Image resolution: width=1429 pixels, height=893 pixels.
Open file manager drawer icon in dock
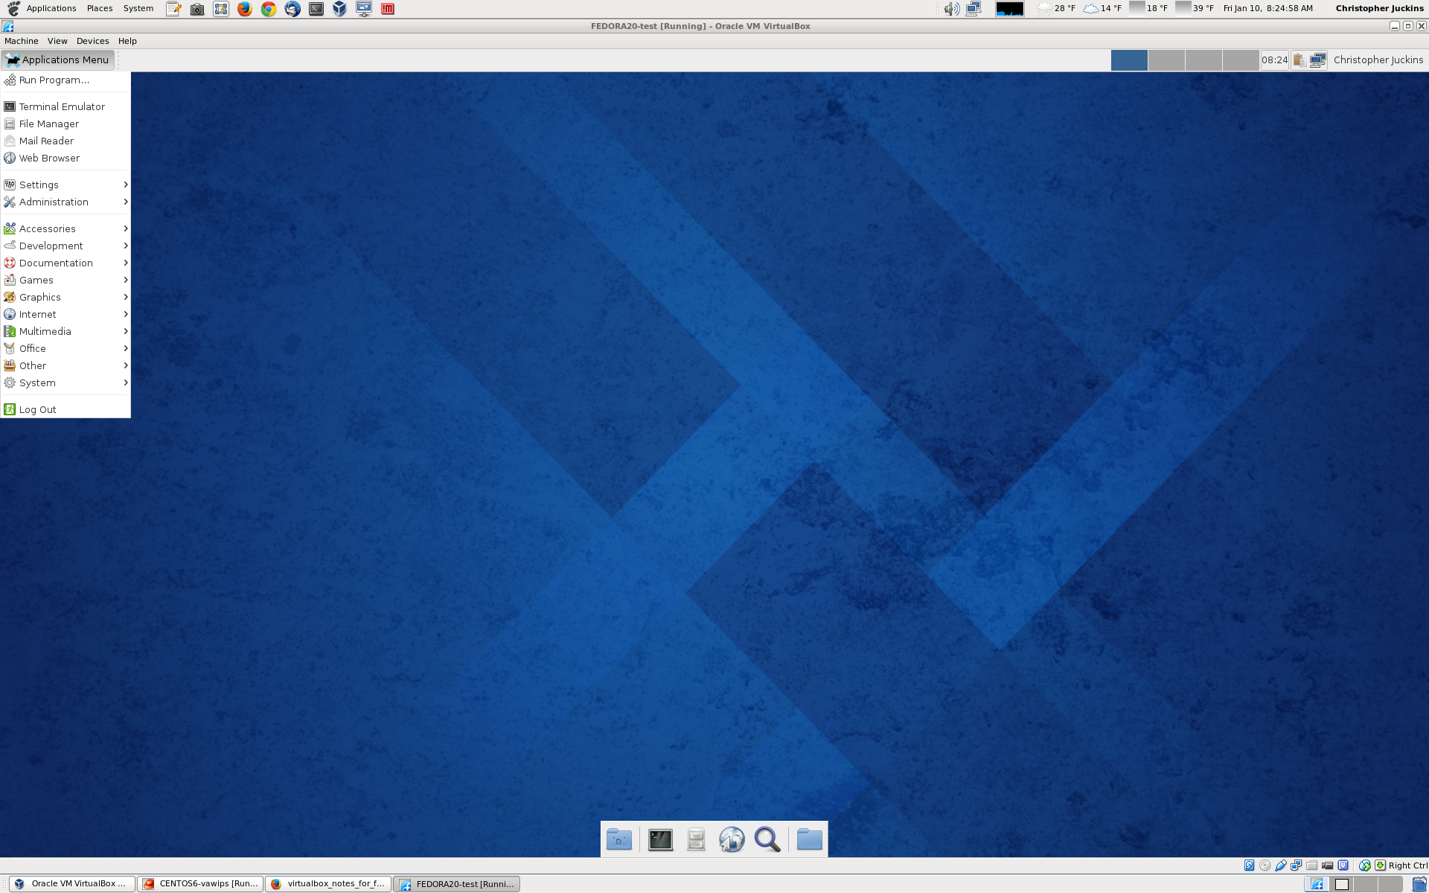[697, 839]
